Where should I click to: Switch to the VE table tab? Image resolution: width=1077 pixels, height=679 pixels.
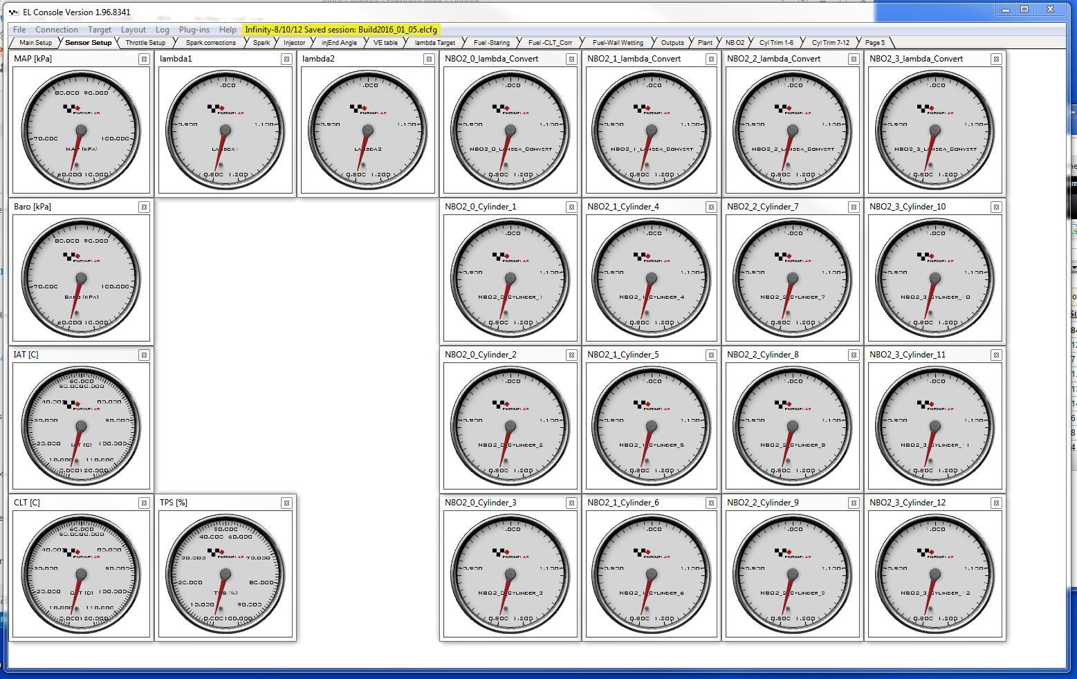click(385, 43)
